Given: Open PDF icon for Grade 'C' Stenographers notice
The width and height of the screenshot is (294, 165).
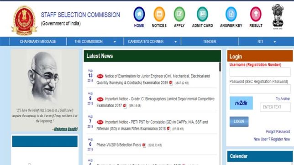Looking at the screenshot, I should coord(125,106).
